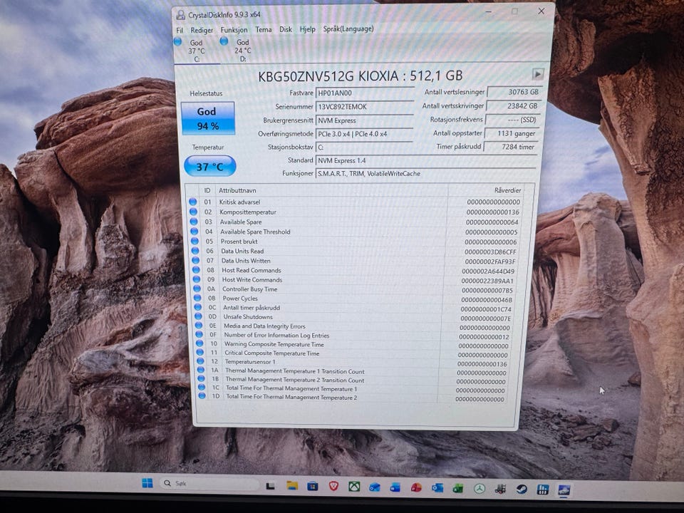Select the D: disk status icon
The width and height of the screenshot is (684, 513).
click(224, 41)
